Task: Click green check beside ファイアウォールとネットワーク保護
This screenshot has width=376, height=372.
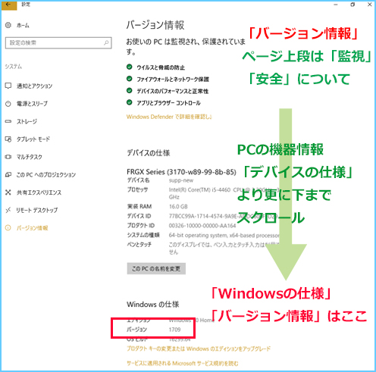Action: click(130, 79)
